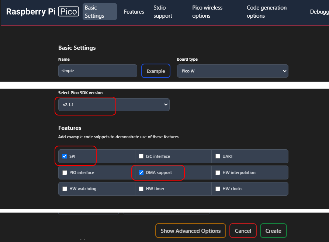This screenshot has height=242, width=329.
Task: Cancel the new project dialog
Action: point(243,231)
